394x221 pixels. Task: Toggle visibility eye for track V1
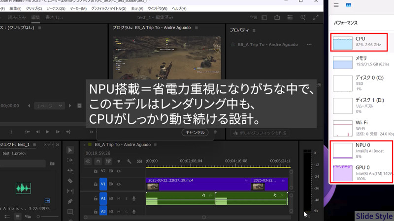(x=118, y=184)
